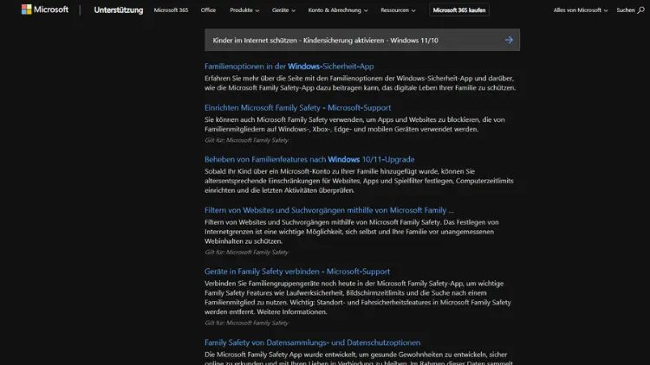Click text 'Sie können auch Microsoft Family Safety verwenden'
650x365 pixels.
284,119
